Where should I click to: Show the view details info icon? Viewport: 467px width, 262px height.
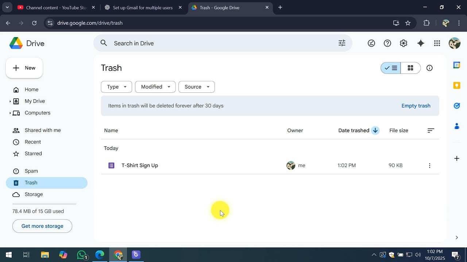[x=429, y=68]
